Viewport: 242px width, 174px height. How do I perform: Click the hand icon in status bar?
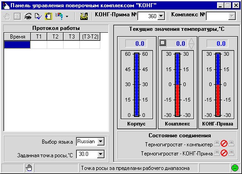pos(29,168)
